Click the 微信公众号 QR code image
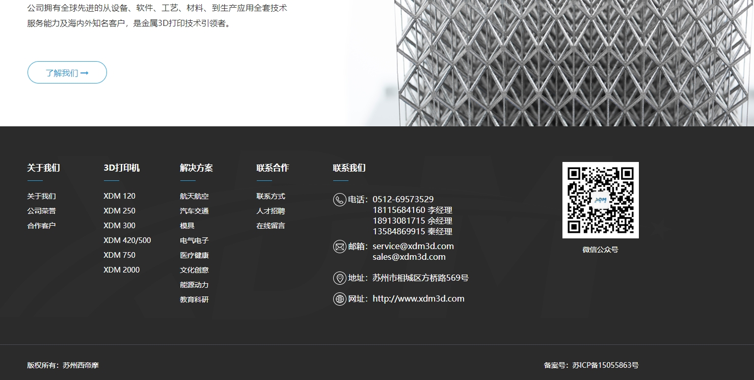The height and width of the screenshot is (380, 754). point(600,200)
